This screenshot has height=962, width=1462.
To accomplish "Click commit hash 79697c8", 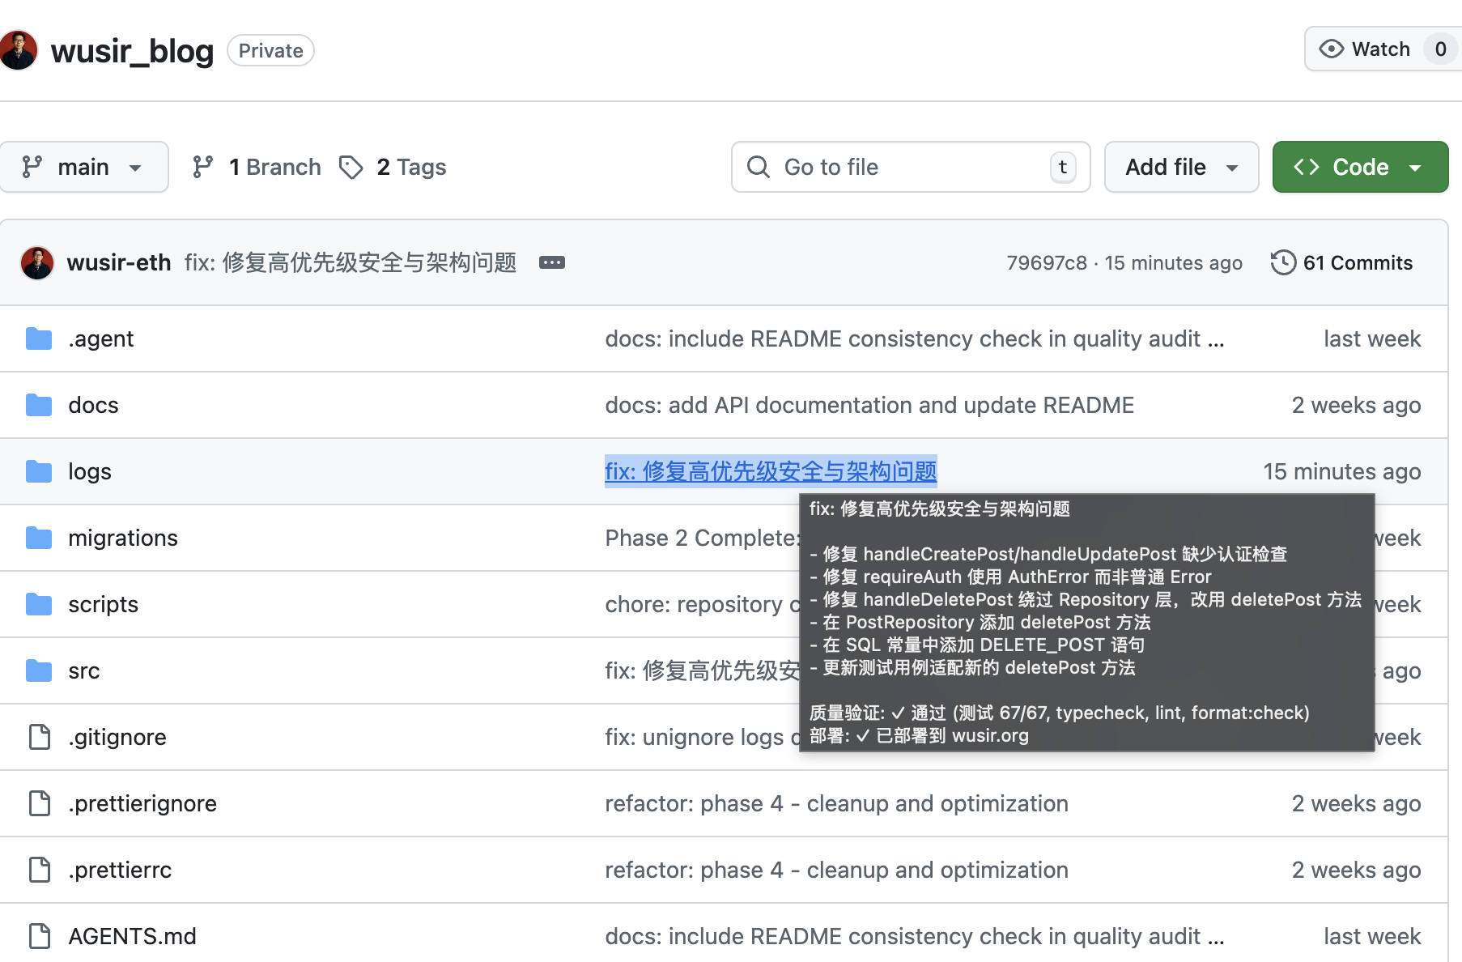I will [1046, 262].
